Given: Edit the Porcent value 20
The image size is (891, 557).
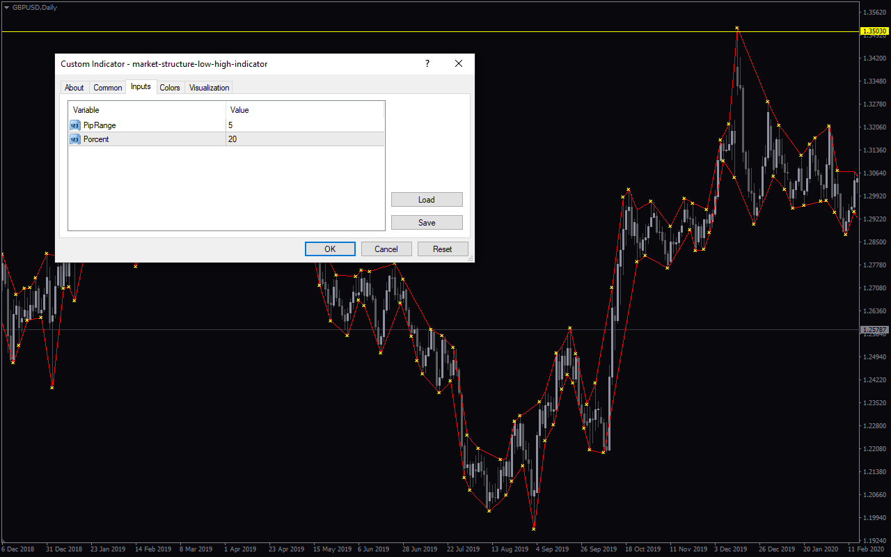Looking at the screenshot, I should 305,139.
